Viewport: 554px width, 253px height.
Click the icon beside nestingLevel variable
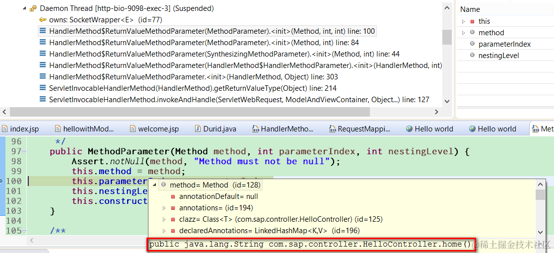pyautogui.click(x=473, y=56)
